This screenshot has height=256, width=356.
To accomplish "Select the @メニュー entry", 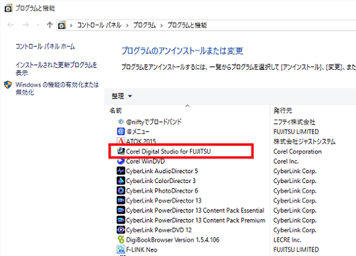I will tap(138, 132).
